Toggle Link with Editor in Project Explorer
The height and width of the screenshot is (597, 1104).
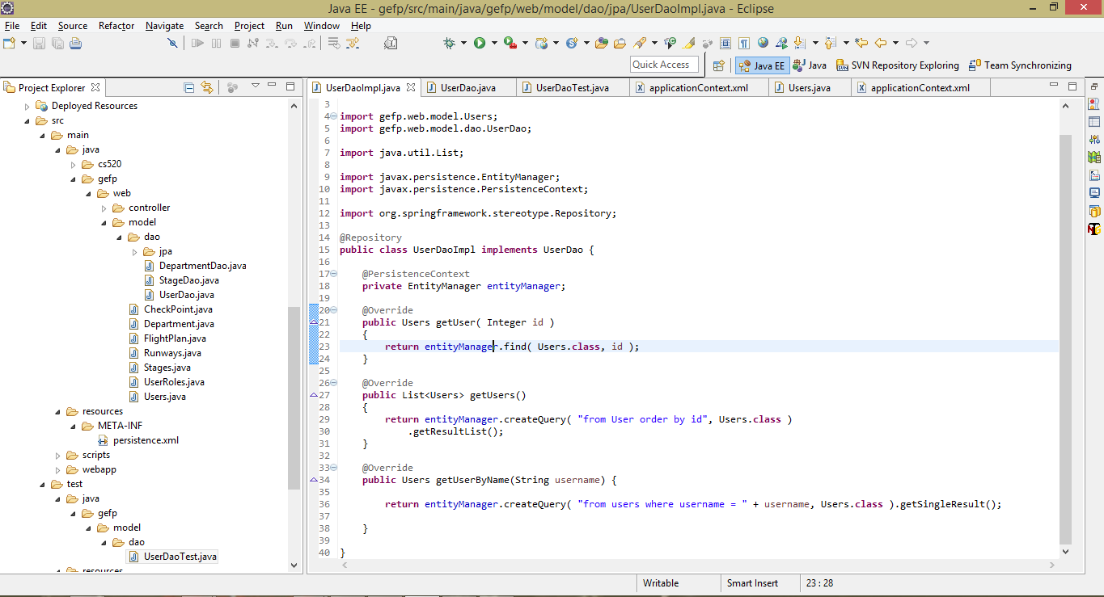click(207, 87)
